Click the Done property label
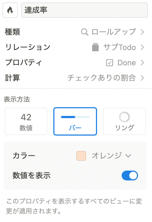 127,63
